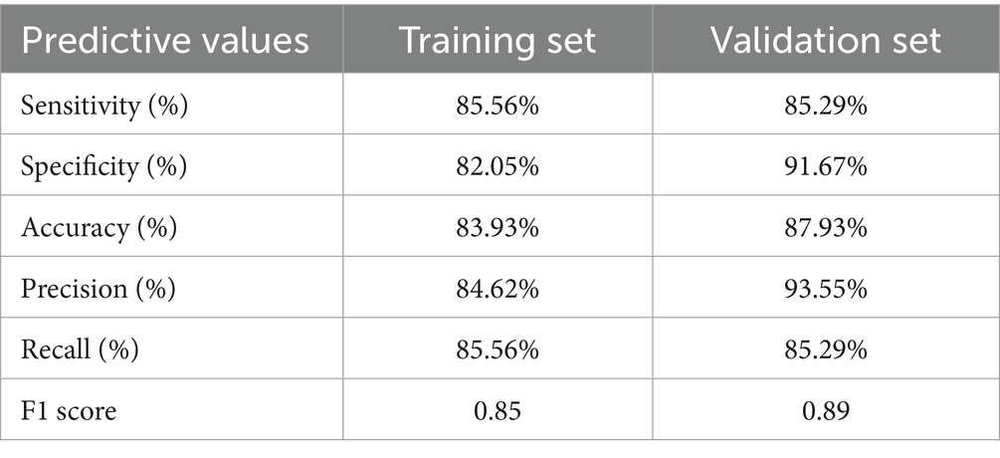Click Training set Recall value cell

pyautogui.click(x=498, y=348)
